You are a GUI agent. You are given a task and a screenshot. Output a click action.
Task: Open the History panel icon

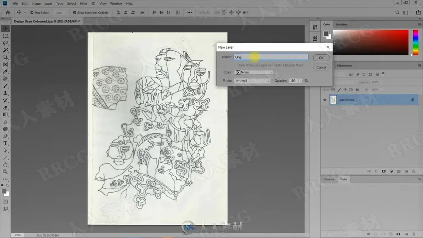(315, 27)
